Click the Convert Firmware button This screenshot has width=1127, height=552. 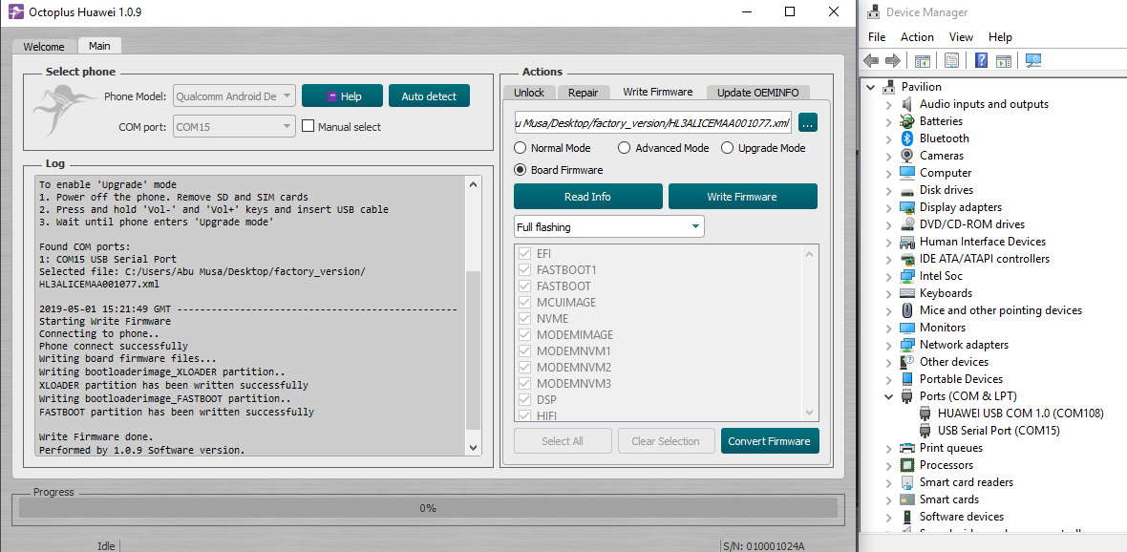[x=769, y=441]
